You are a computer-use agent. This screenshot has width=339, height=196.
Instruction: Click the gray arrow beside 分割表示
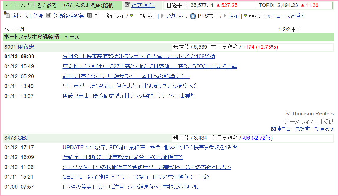[x=162, y=16]
